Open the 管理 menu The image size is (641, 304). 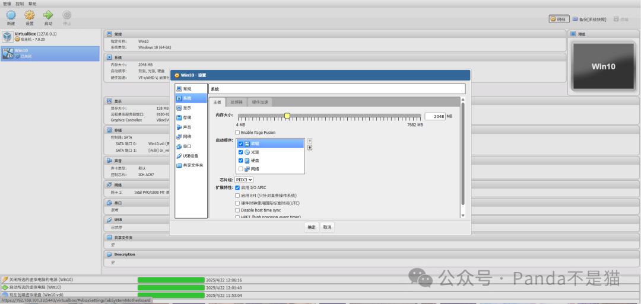pyautogui.click(x=7, y=4)
